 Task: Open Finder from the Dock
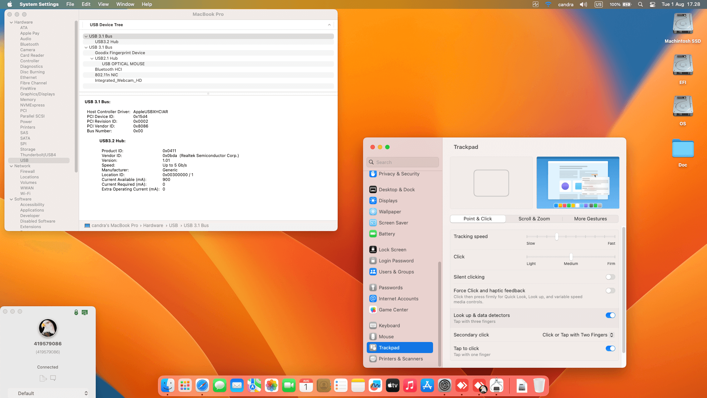click(168, 386)
